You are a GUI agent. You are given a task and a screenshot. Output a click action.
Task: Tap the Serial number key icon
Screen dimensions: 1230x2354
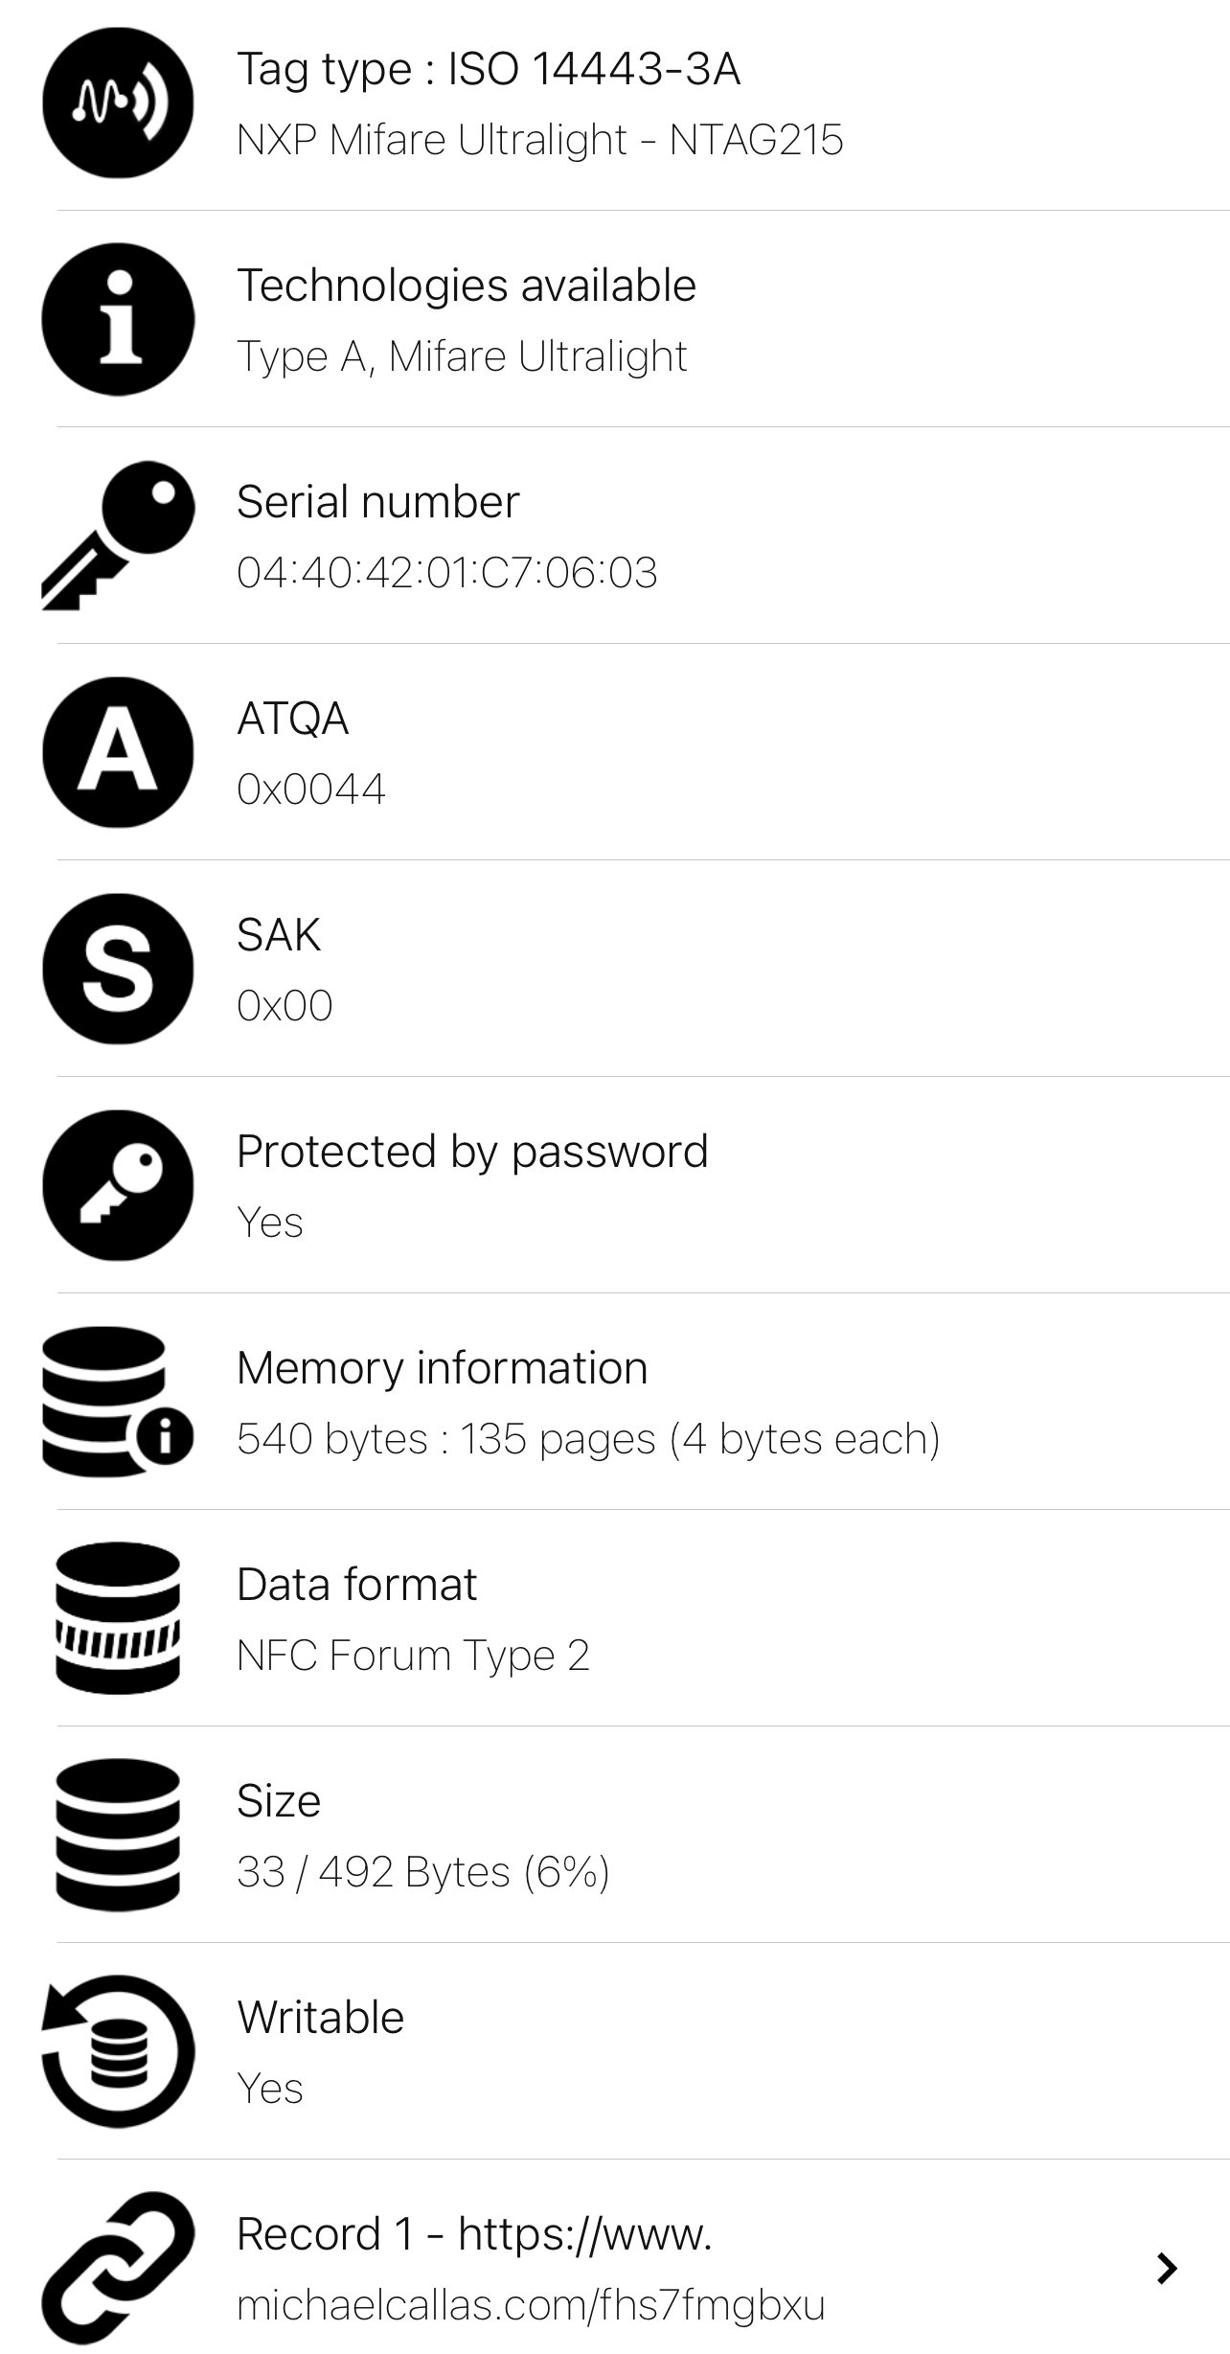(118, 536)
